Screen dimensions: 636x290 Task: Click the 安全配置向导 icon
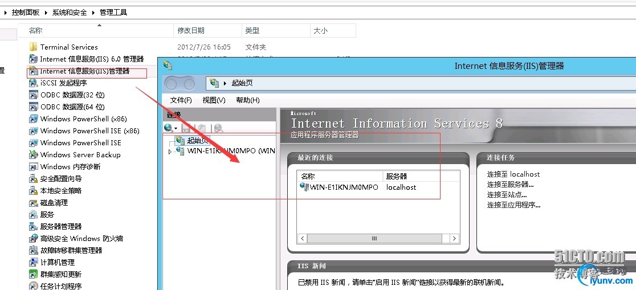(34, 178)
